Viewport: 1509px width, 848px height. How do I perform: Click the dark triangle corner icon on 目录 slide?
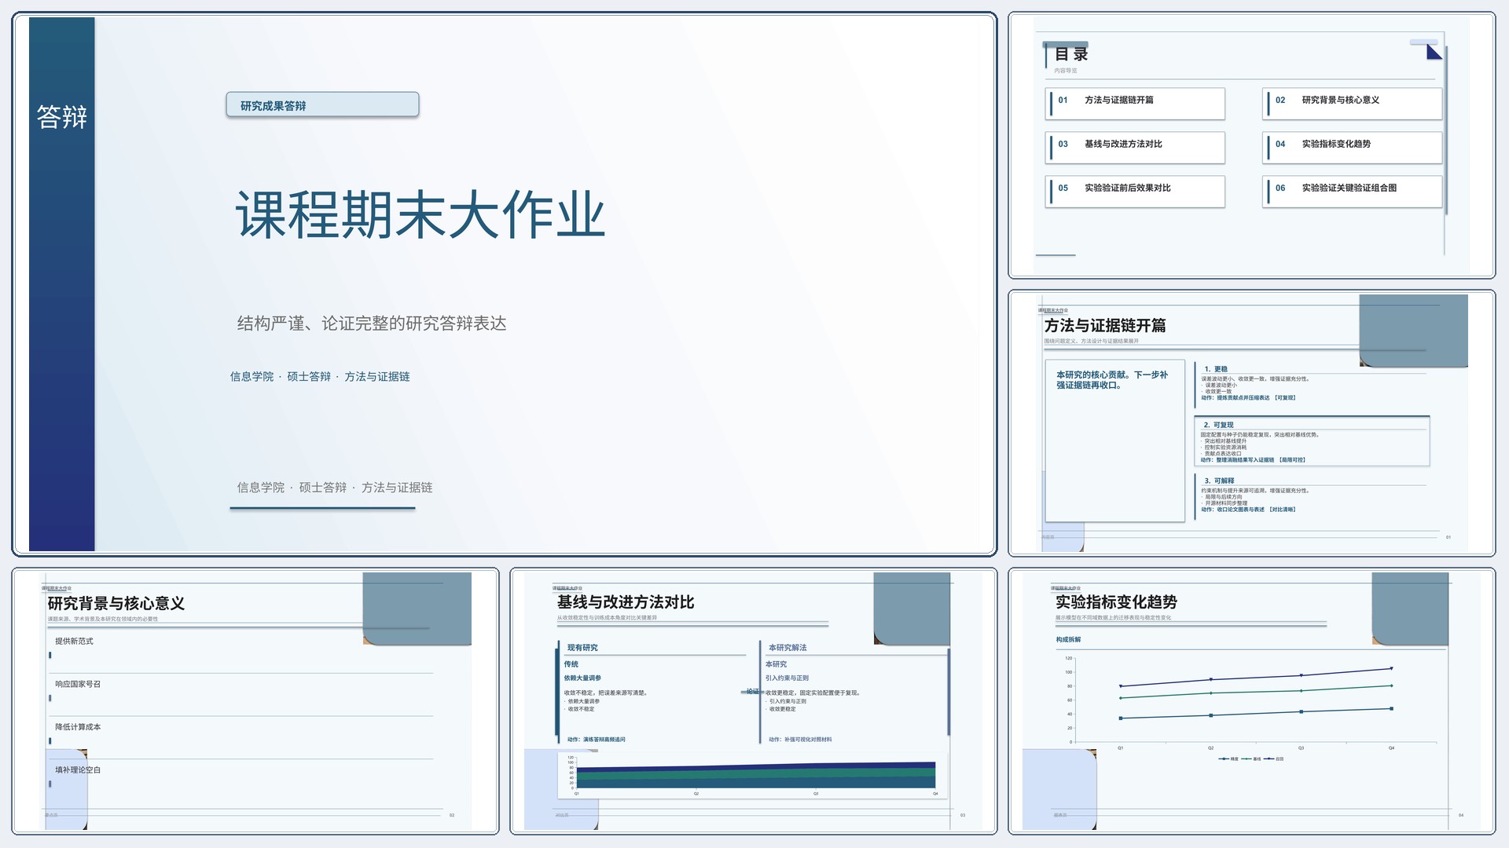pos(1434,52)
